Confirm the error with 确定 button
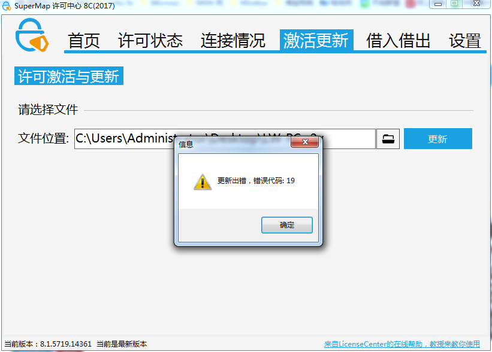Image resolution: width=492 pixels, height=352 pixels. point(287,225)
